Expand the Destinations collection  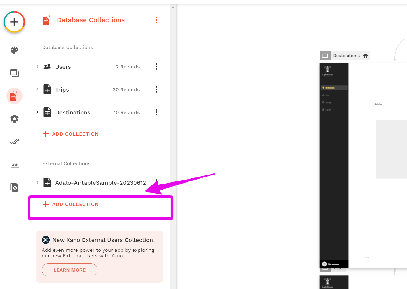pyautogui.click(x=37, y=112)
